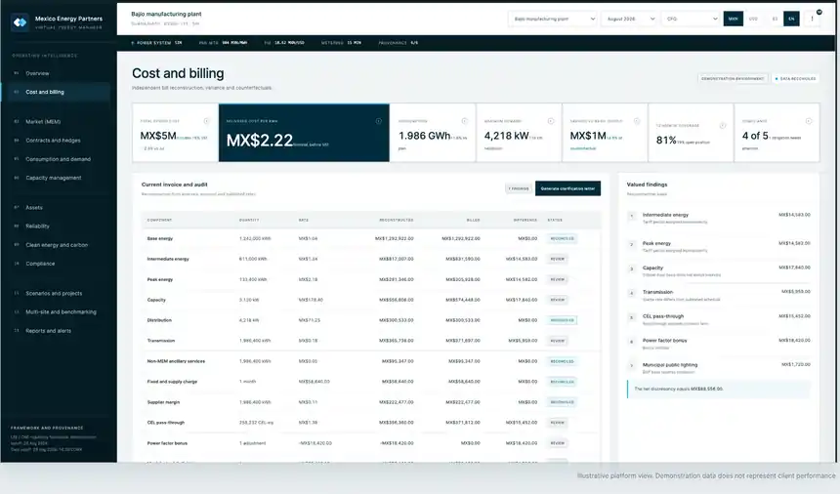Click Review status on Capacity table row

(x=558, y=300)
